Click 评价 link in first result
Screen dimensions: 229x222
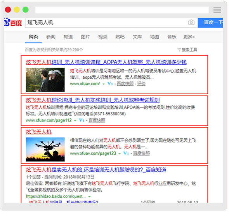[x=141, y=84]
